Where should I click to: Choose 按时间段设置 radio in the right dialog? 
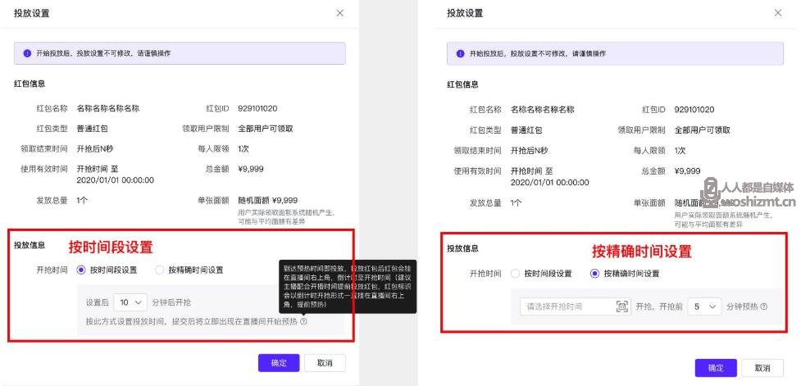pyautogui.click(x=515, y=274)
